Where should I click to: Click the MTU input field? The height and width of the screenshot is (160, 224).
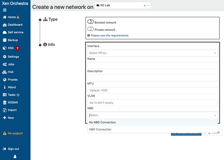click(x=152, y=90)
